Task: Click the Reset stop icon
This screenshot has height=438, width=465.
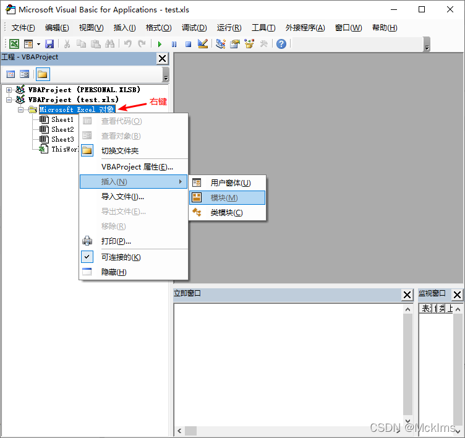Action: click(x=189, y=44)
